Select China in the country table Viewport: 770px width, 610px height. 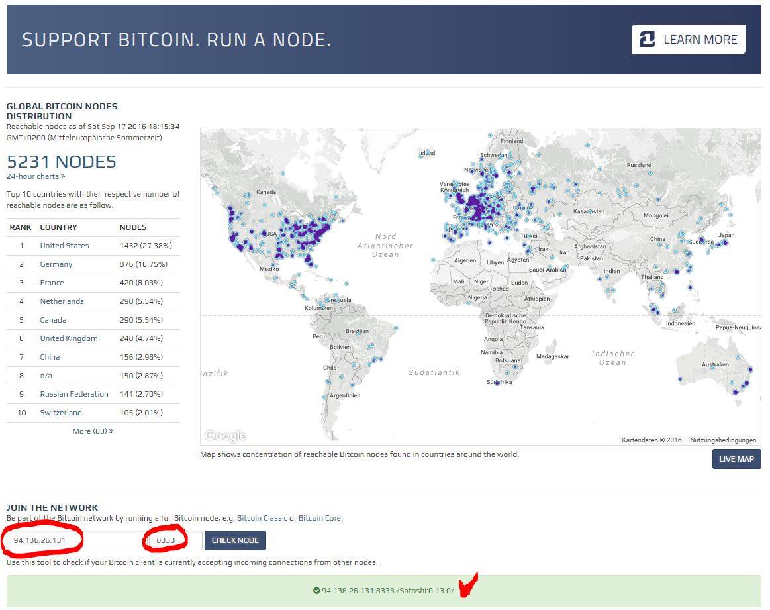point(50,357)
